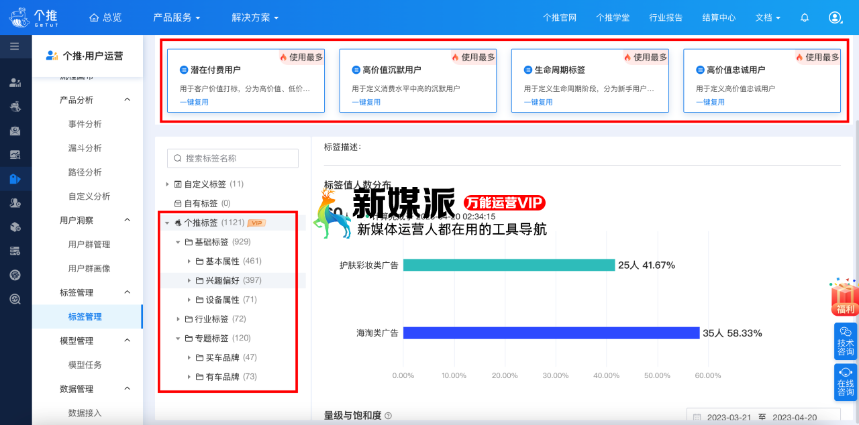Screen dimensions: 859x425
Task: Click the calendar icon in the date range
Action: coord(697,418)
